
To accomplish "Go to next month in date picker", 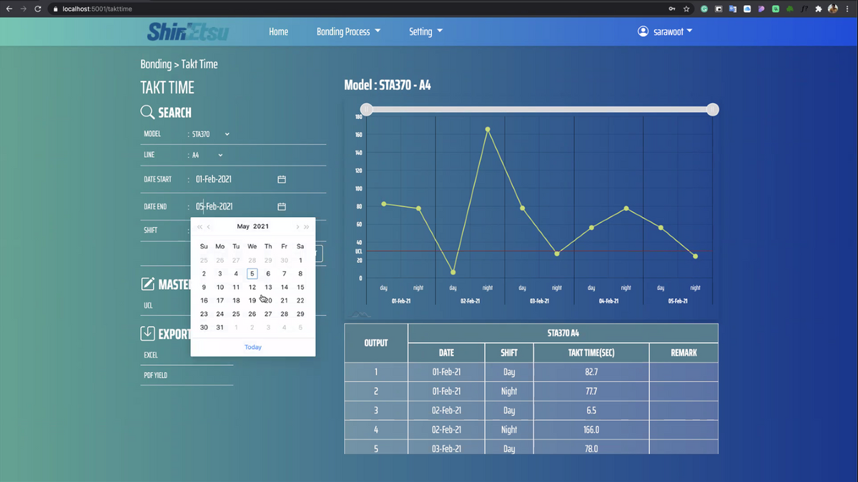I will [297, 227].
